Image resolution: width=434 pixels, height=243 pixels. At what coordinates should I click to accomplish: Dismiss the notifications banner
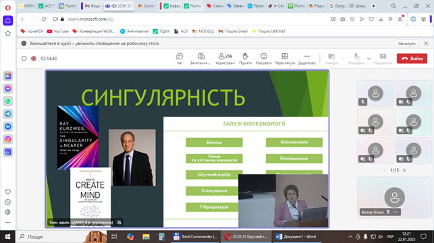tap(426, 43)
